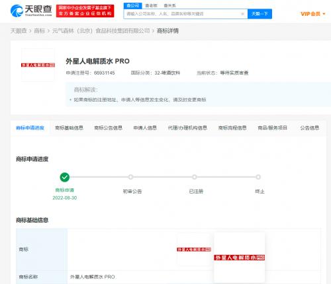The width and height of the screenshot is (331, 284).
Task: Switch to the 代理/办理机构信息 tab
Action: (187, 128)
